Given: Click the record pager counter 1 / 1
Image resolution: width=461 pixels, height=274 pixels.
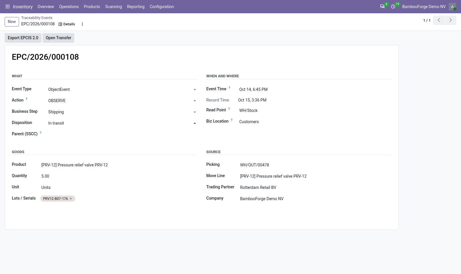Looking at the screenshot, I should (x=427, y=20).
